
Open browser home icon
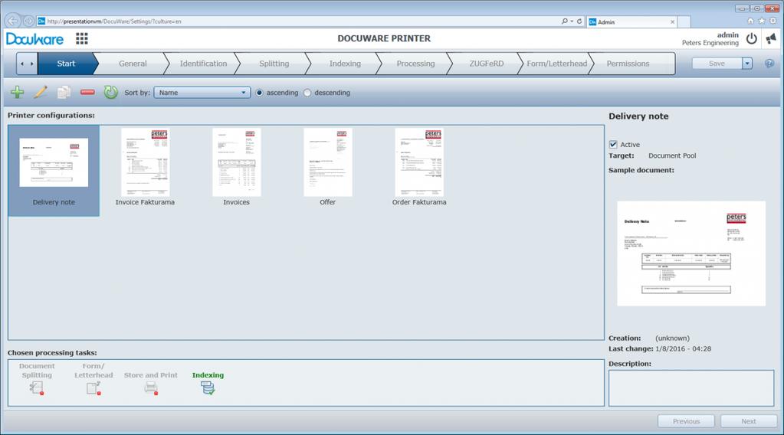point(750,21)
